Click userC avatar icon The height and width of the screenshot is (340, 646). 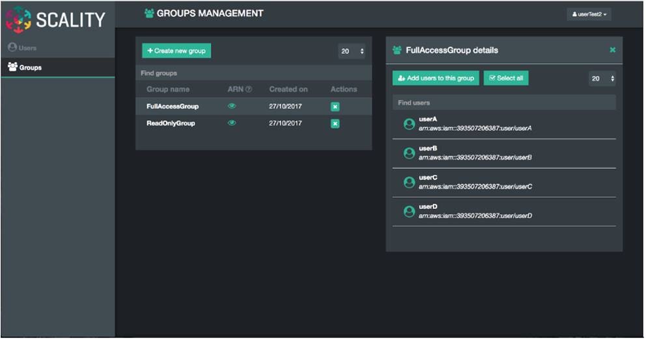pos(409,182)
